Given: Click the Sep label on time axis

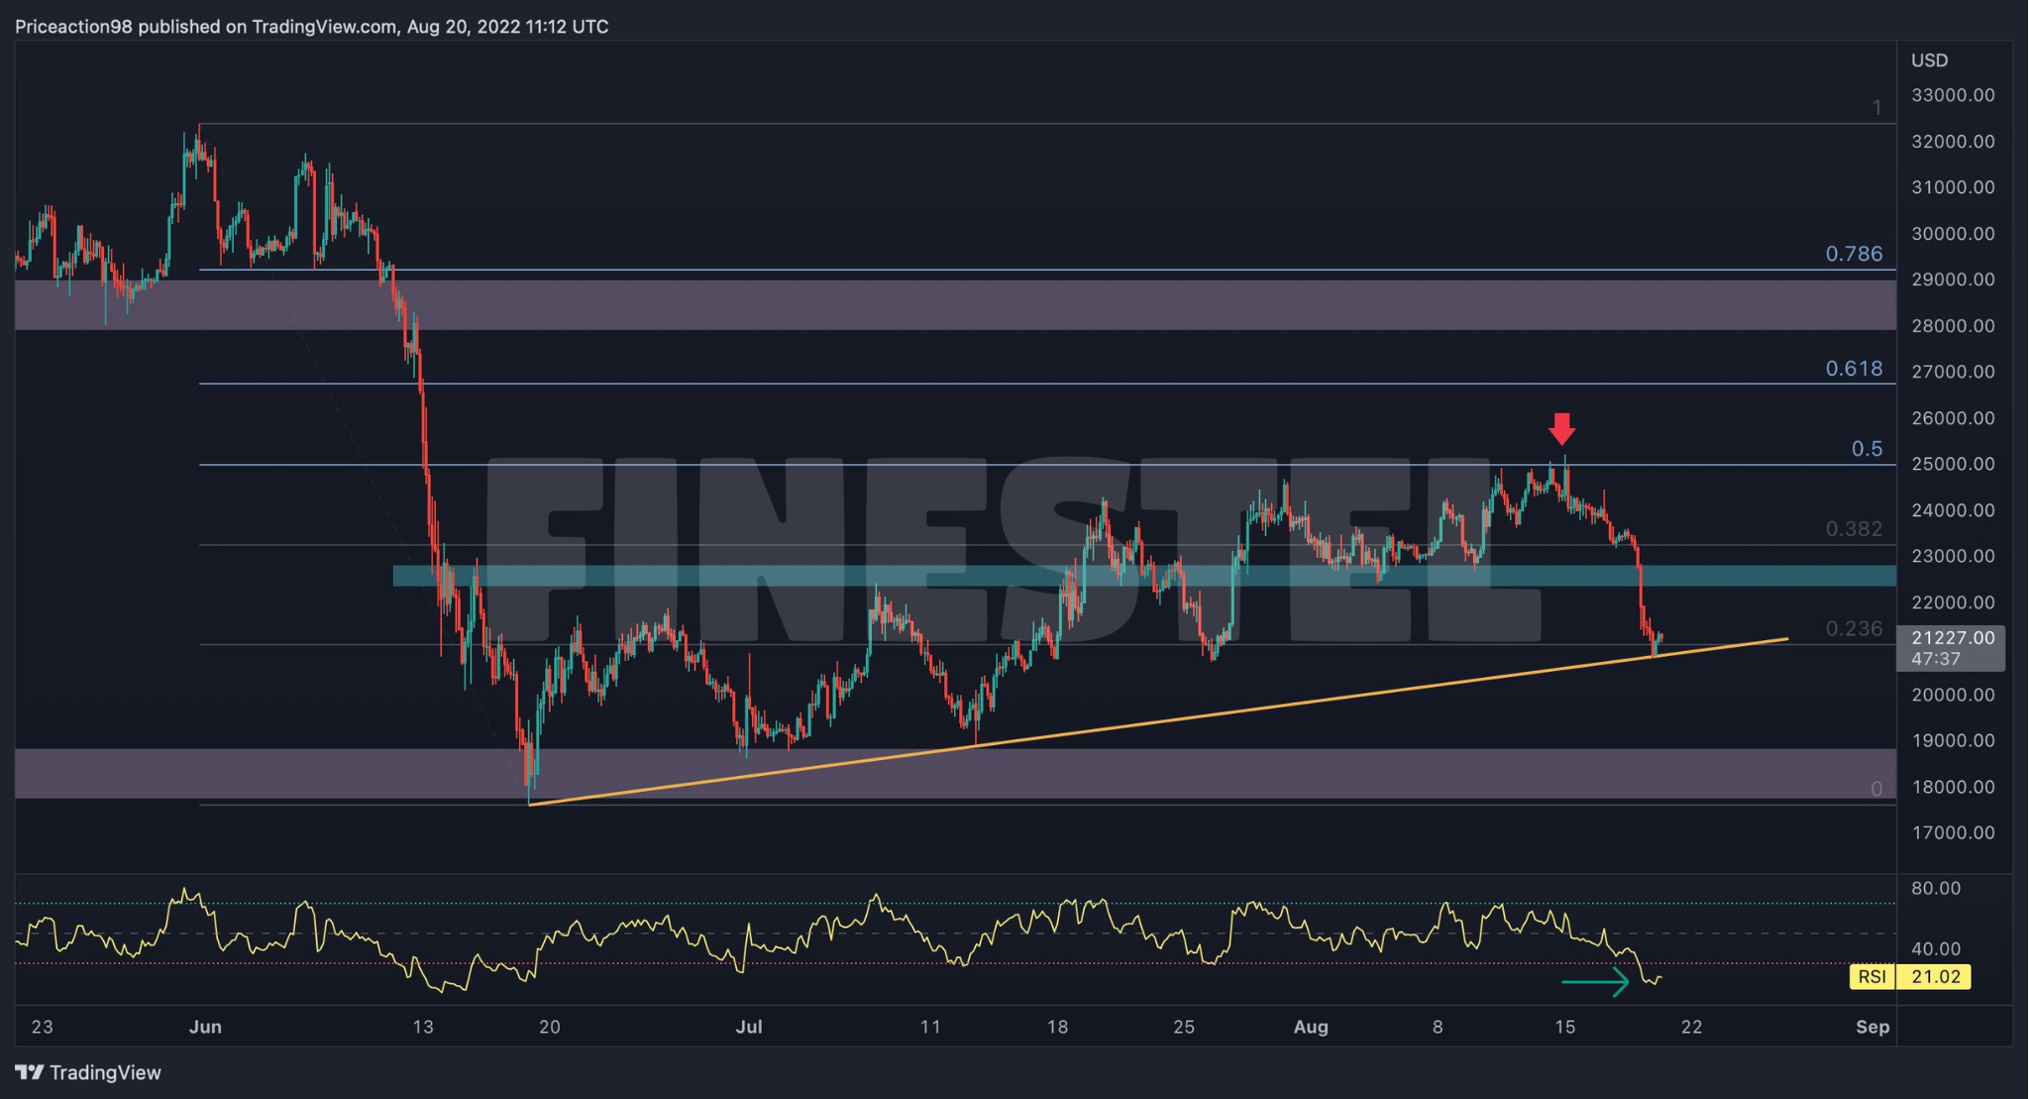Looking at the screenshot, I should pyautogui.click(x=1872, y=1027).
